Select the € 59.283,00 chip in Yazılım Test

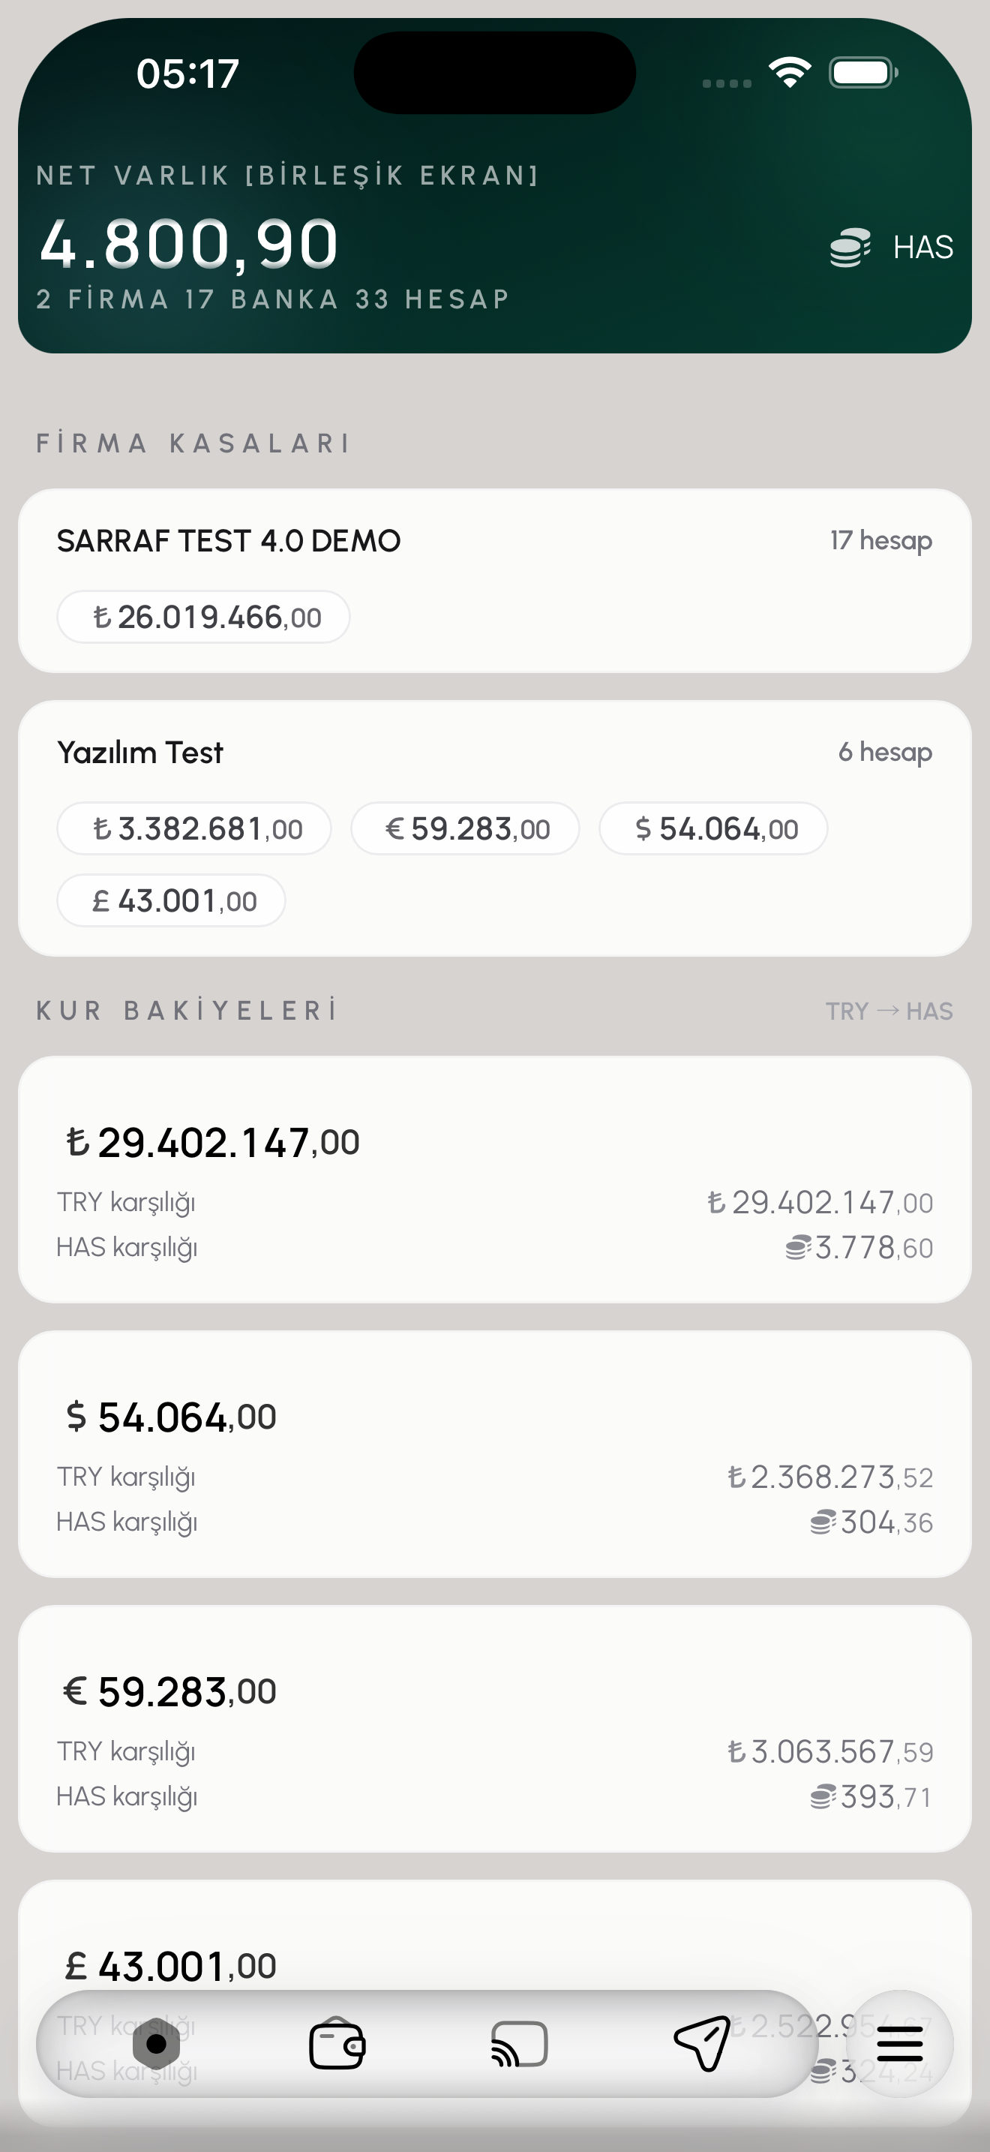465,828
